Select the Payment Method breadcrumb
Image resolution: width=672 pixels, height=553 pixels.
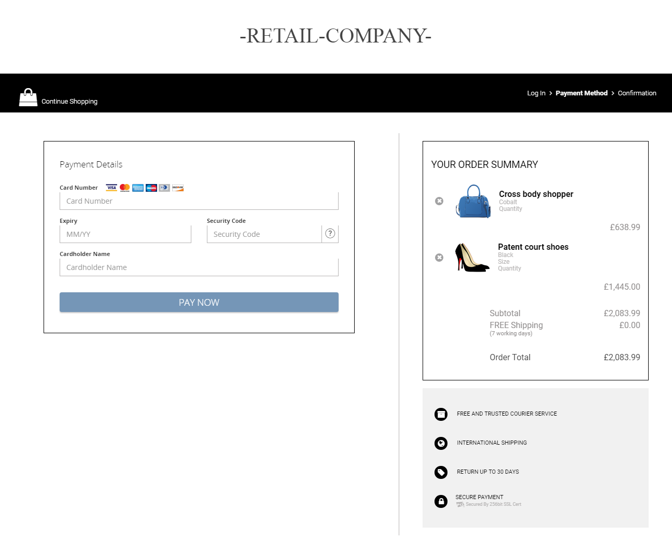pyautogui.click(x=581, y=93)
